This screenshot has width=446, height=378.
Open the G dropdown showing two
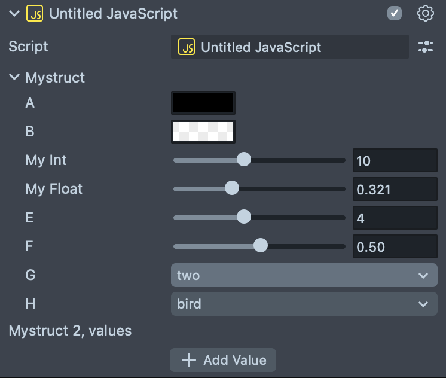pyautogui.click(x=304, y=275)
